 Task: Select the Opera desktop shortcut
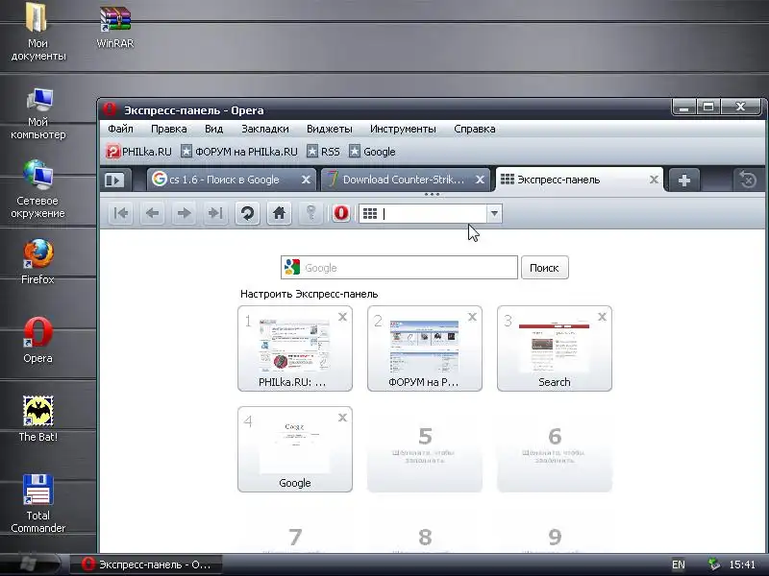pos(37,340)
